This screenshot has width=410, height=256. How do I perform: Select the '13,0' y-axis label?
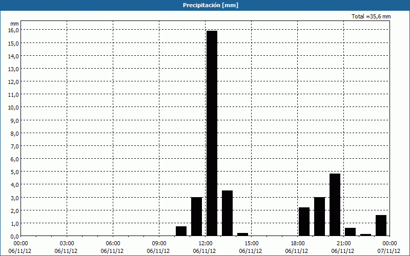[x=13, y=69]
